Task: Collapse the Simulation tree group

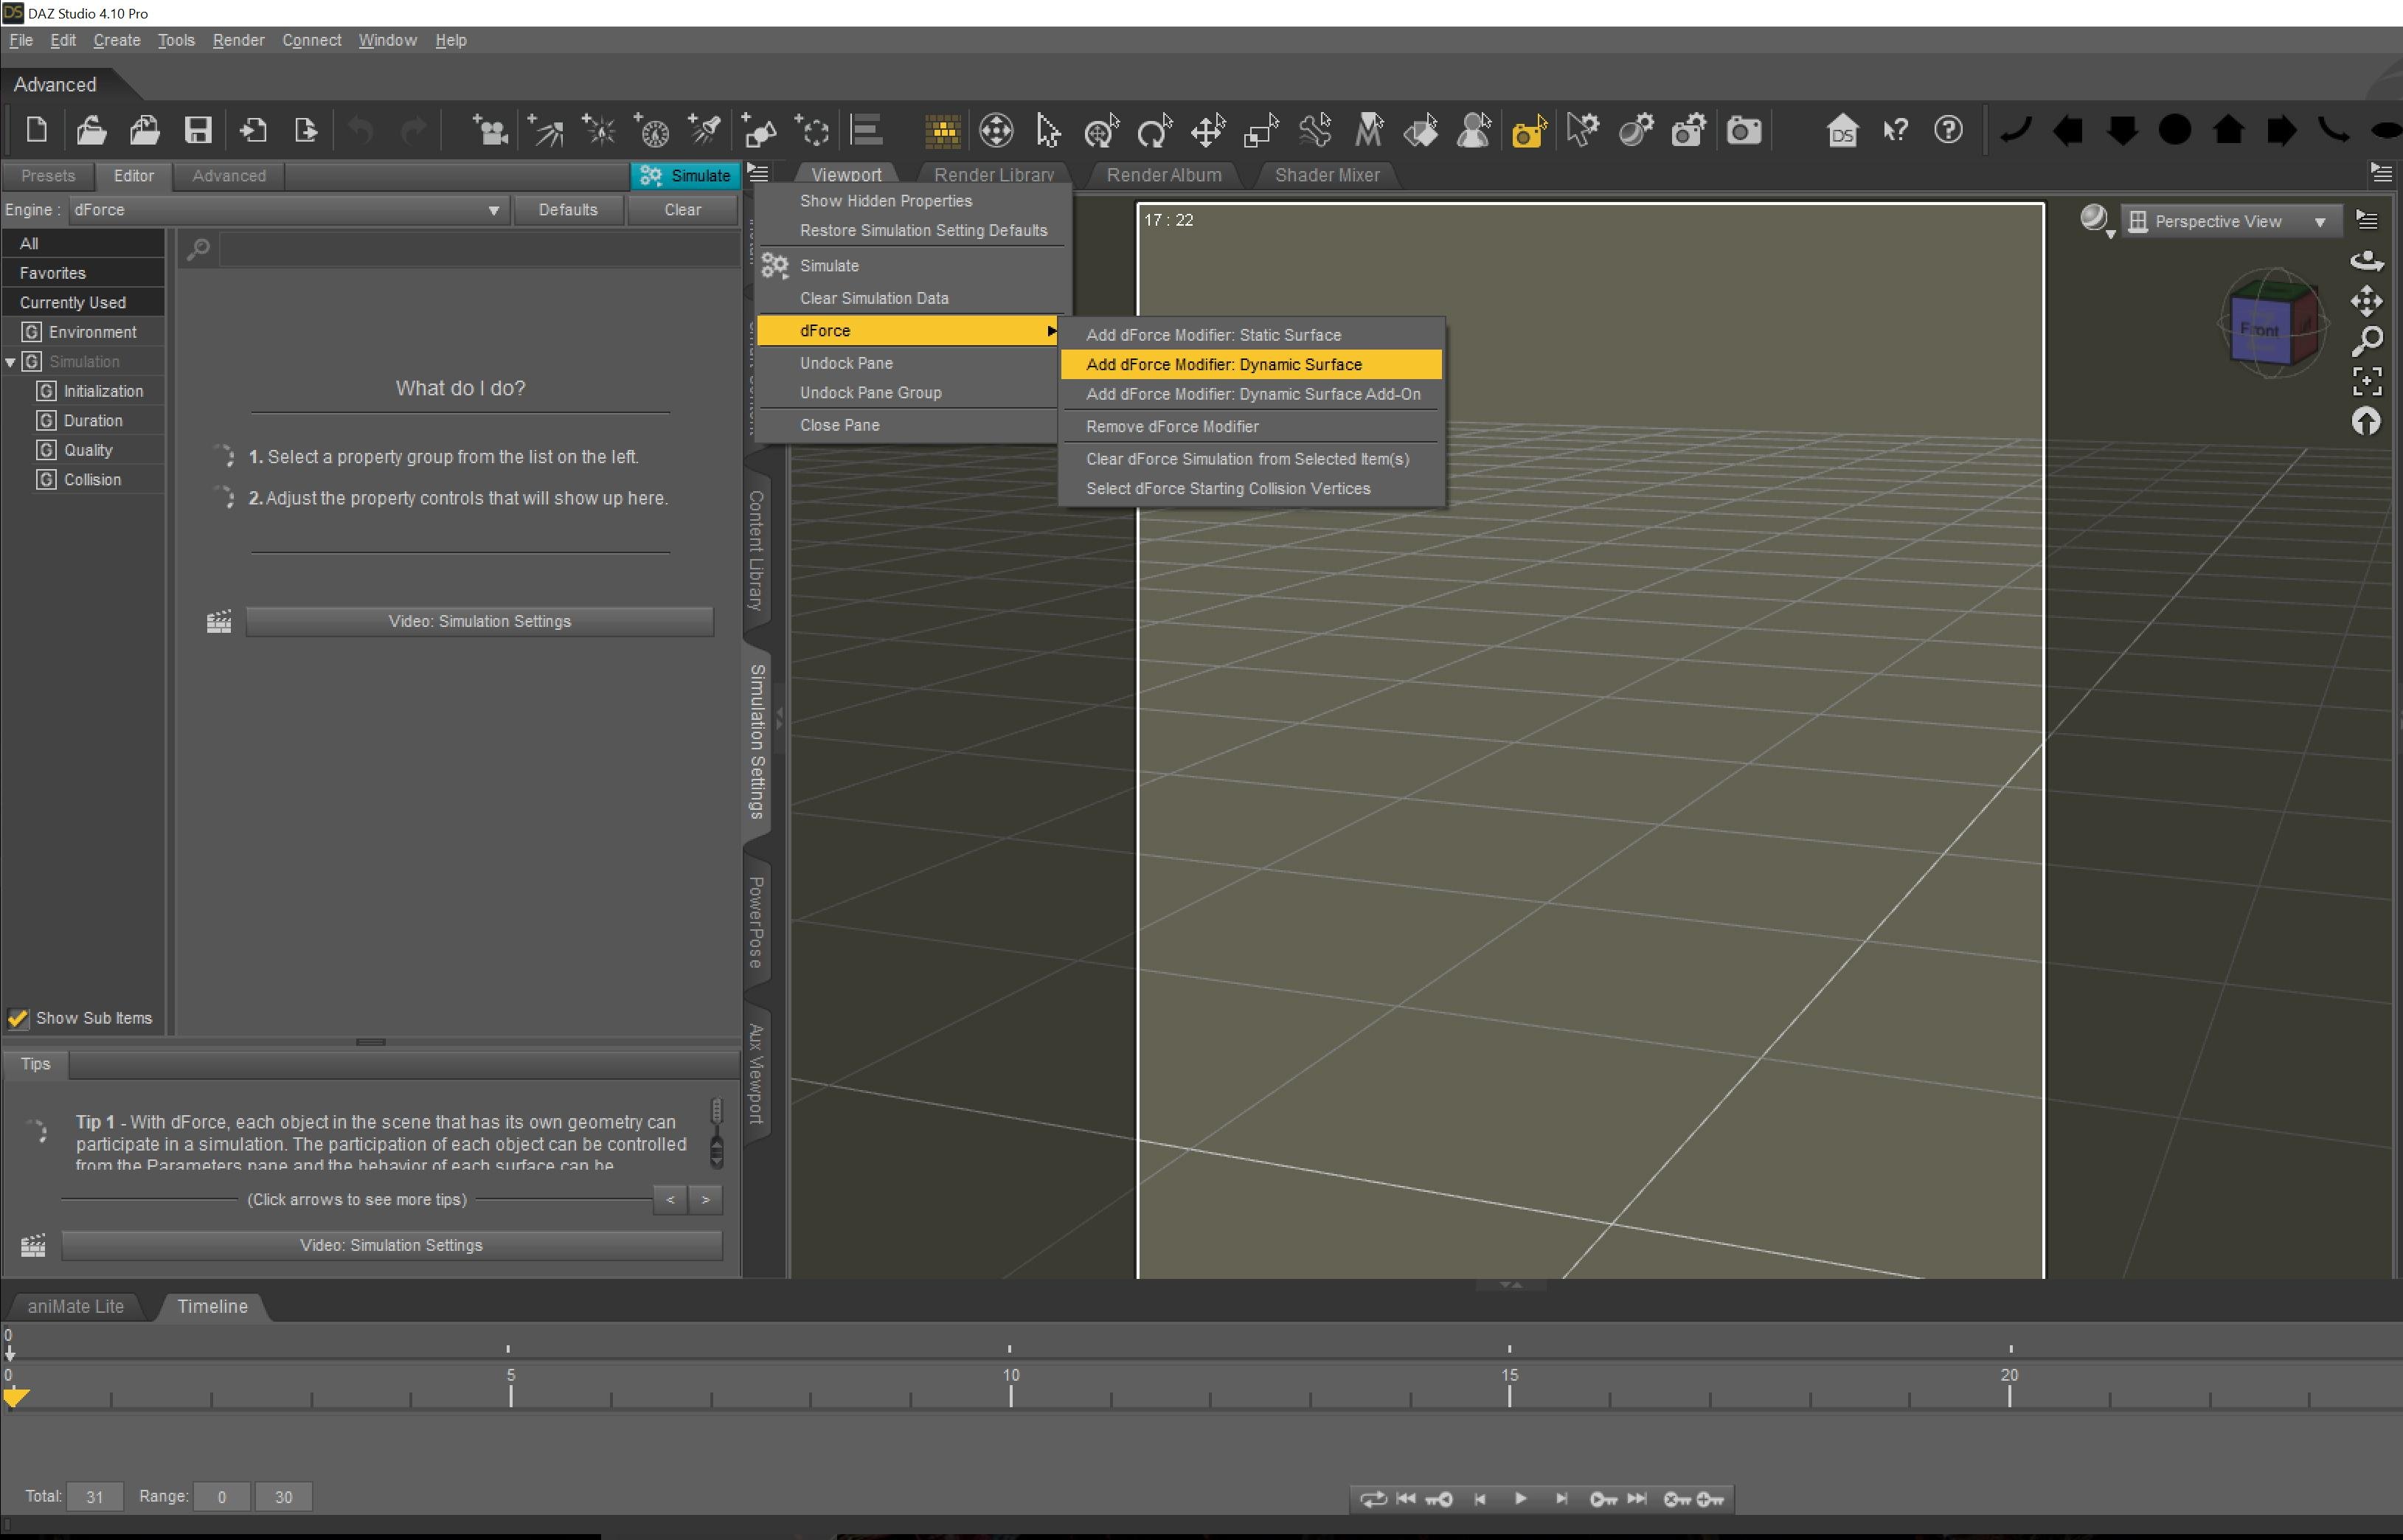Action: point(11,362)
